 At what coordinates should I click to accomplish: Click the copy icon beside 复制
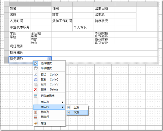pos(36,80)
